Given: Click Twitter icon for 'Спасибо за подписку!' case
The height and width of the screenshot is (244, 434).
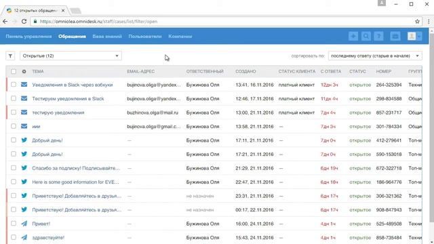Looking at the screenshot, I should pos(24,168).
